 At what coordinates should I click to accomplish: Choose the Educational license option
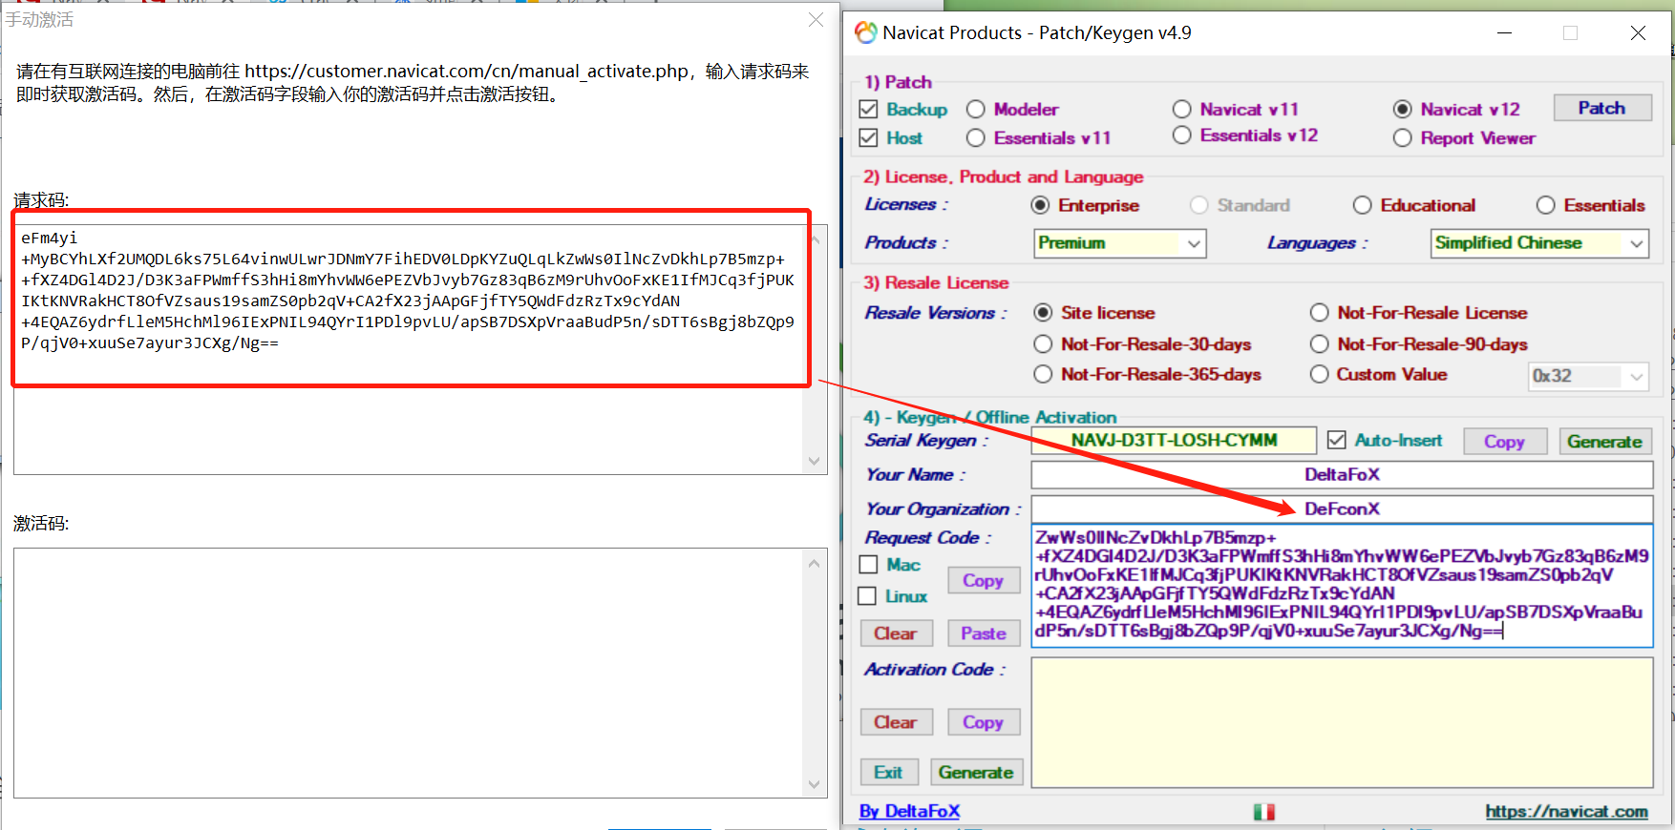1363,205
